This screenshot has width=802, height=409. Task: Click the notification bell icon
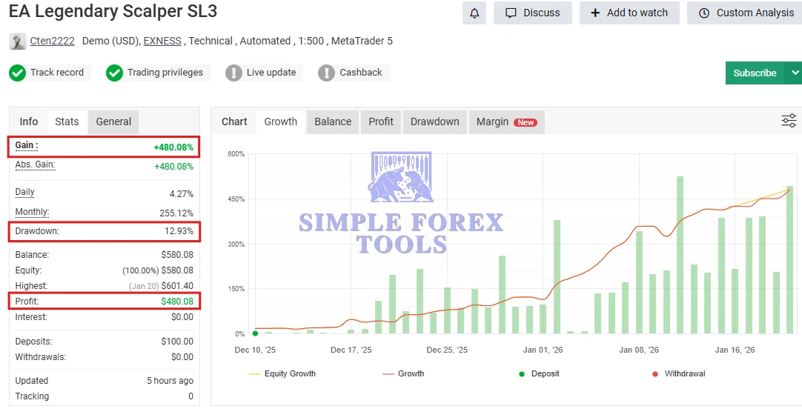point(474,13)
